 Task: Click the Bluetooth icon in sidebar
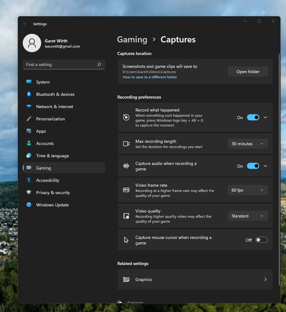[29, 94]
